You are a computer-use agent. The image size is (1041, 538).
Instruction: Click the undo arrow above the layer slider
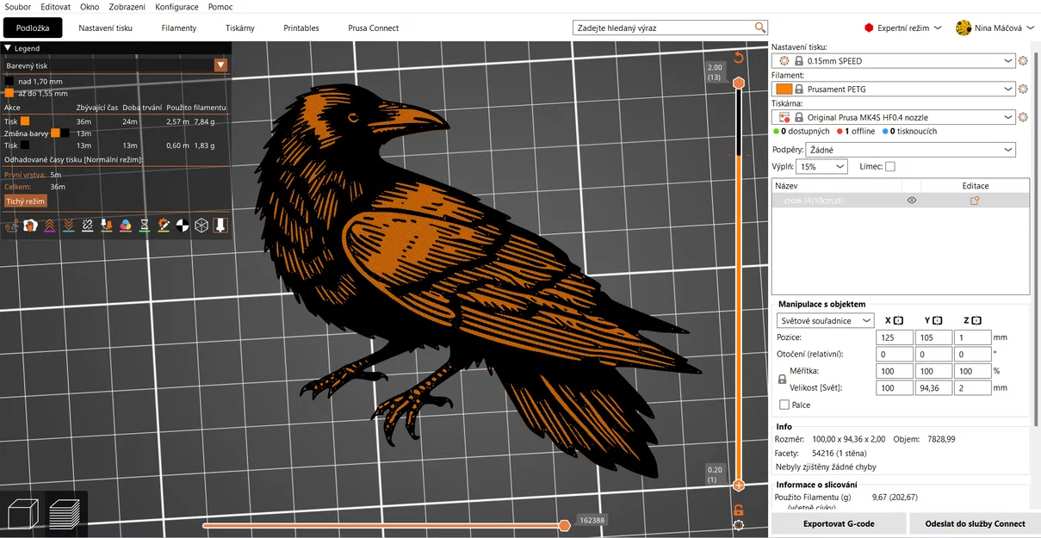tap(739, 58)
